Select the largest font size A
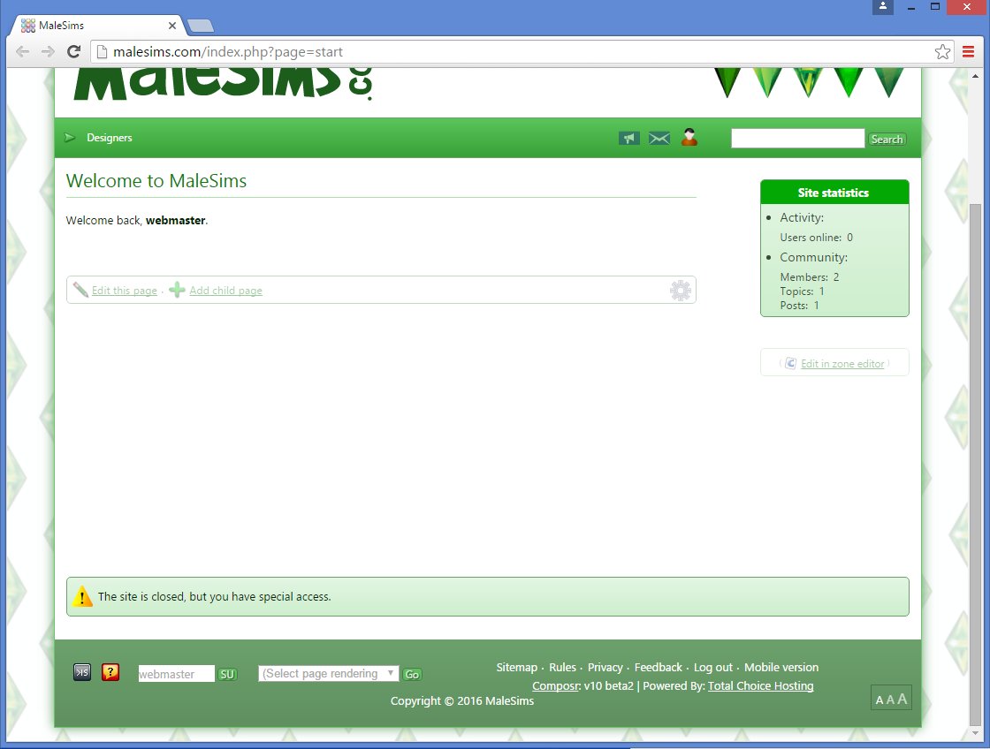This screenshot has width=990, height=749. [902, 699]
